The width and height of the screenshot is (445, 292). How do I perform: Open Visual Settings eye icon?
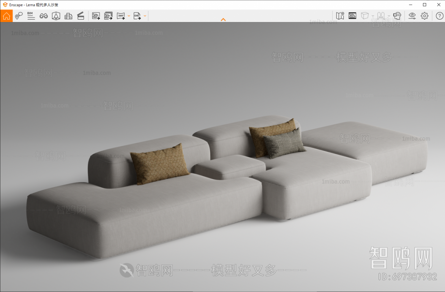412,16
